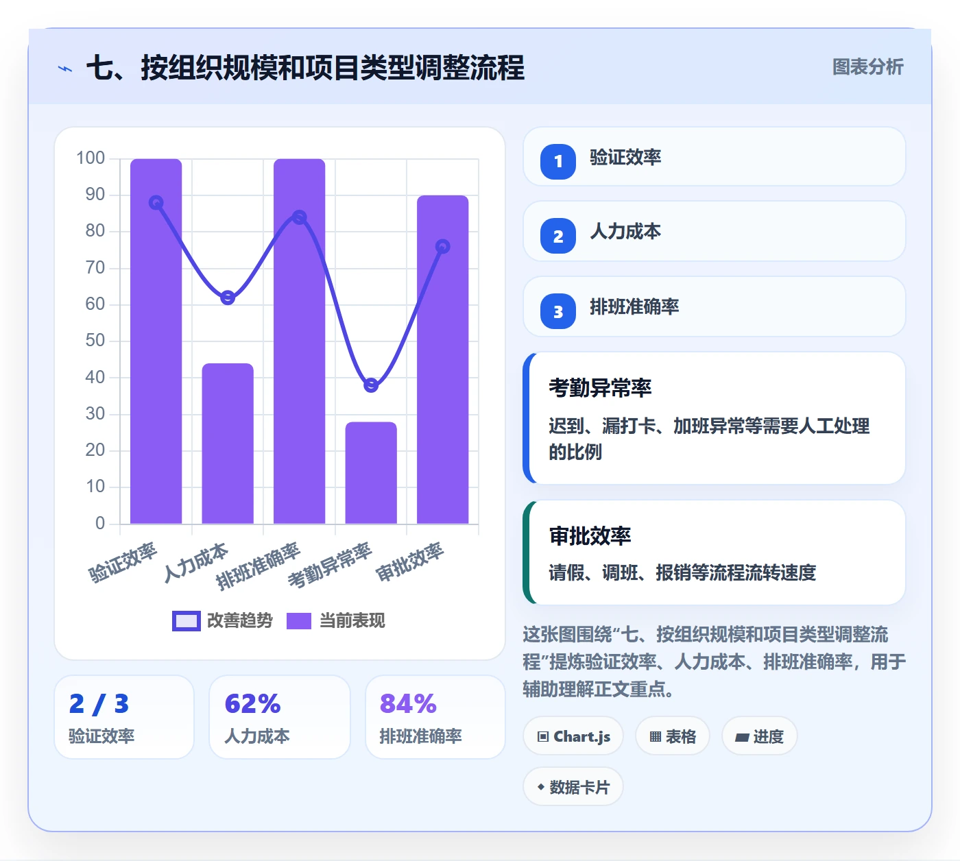This screenshot has height=861, width=960.
Task: Click the 排班准确率 list item text
Action: pyautogui.click(x=634, y=307)
